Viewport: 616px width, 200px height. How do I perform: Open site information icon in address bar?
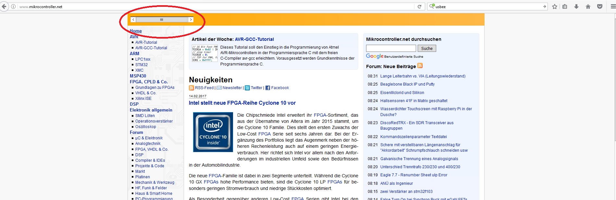[x=13, y=6]
